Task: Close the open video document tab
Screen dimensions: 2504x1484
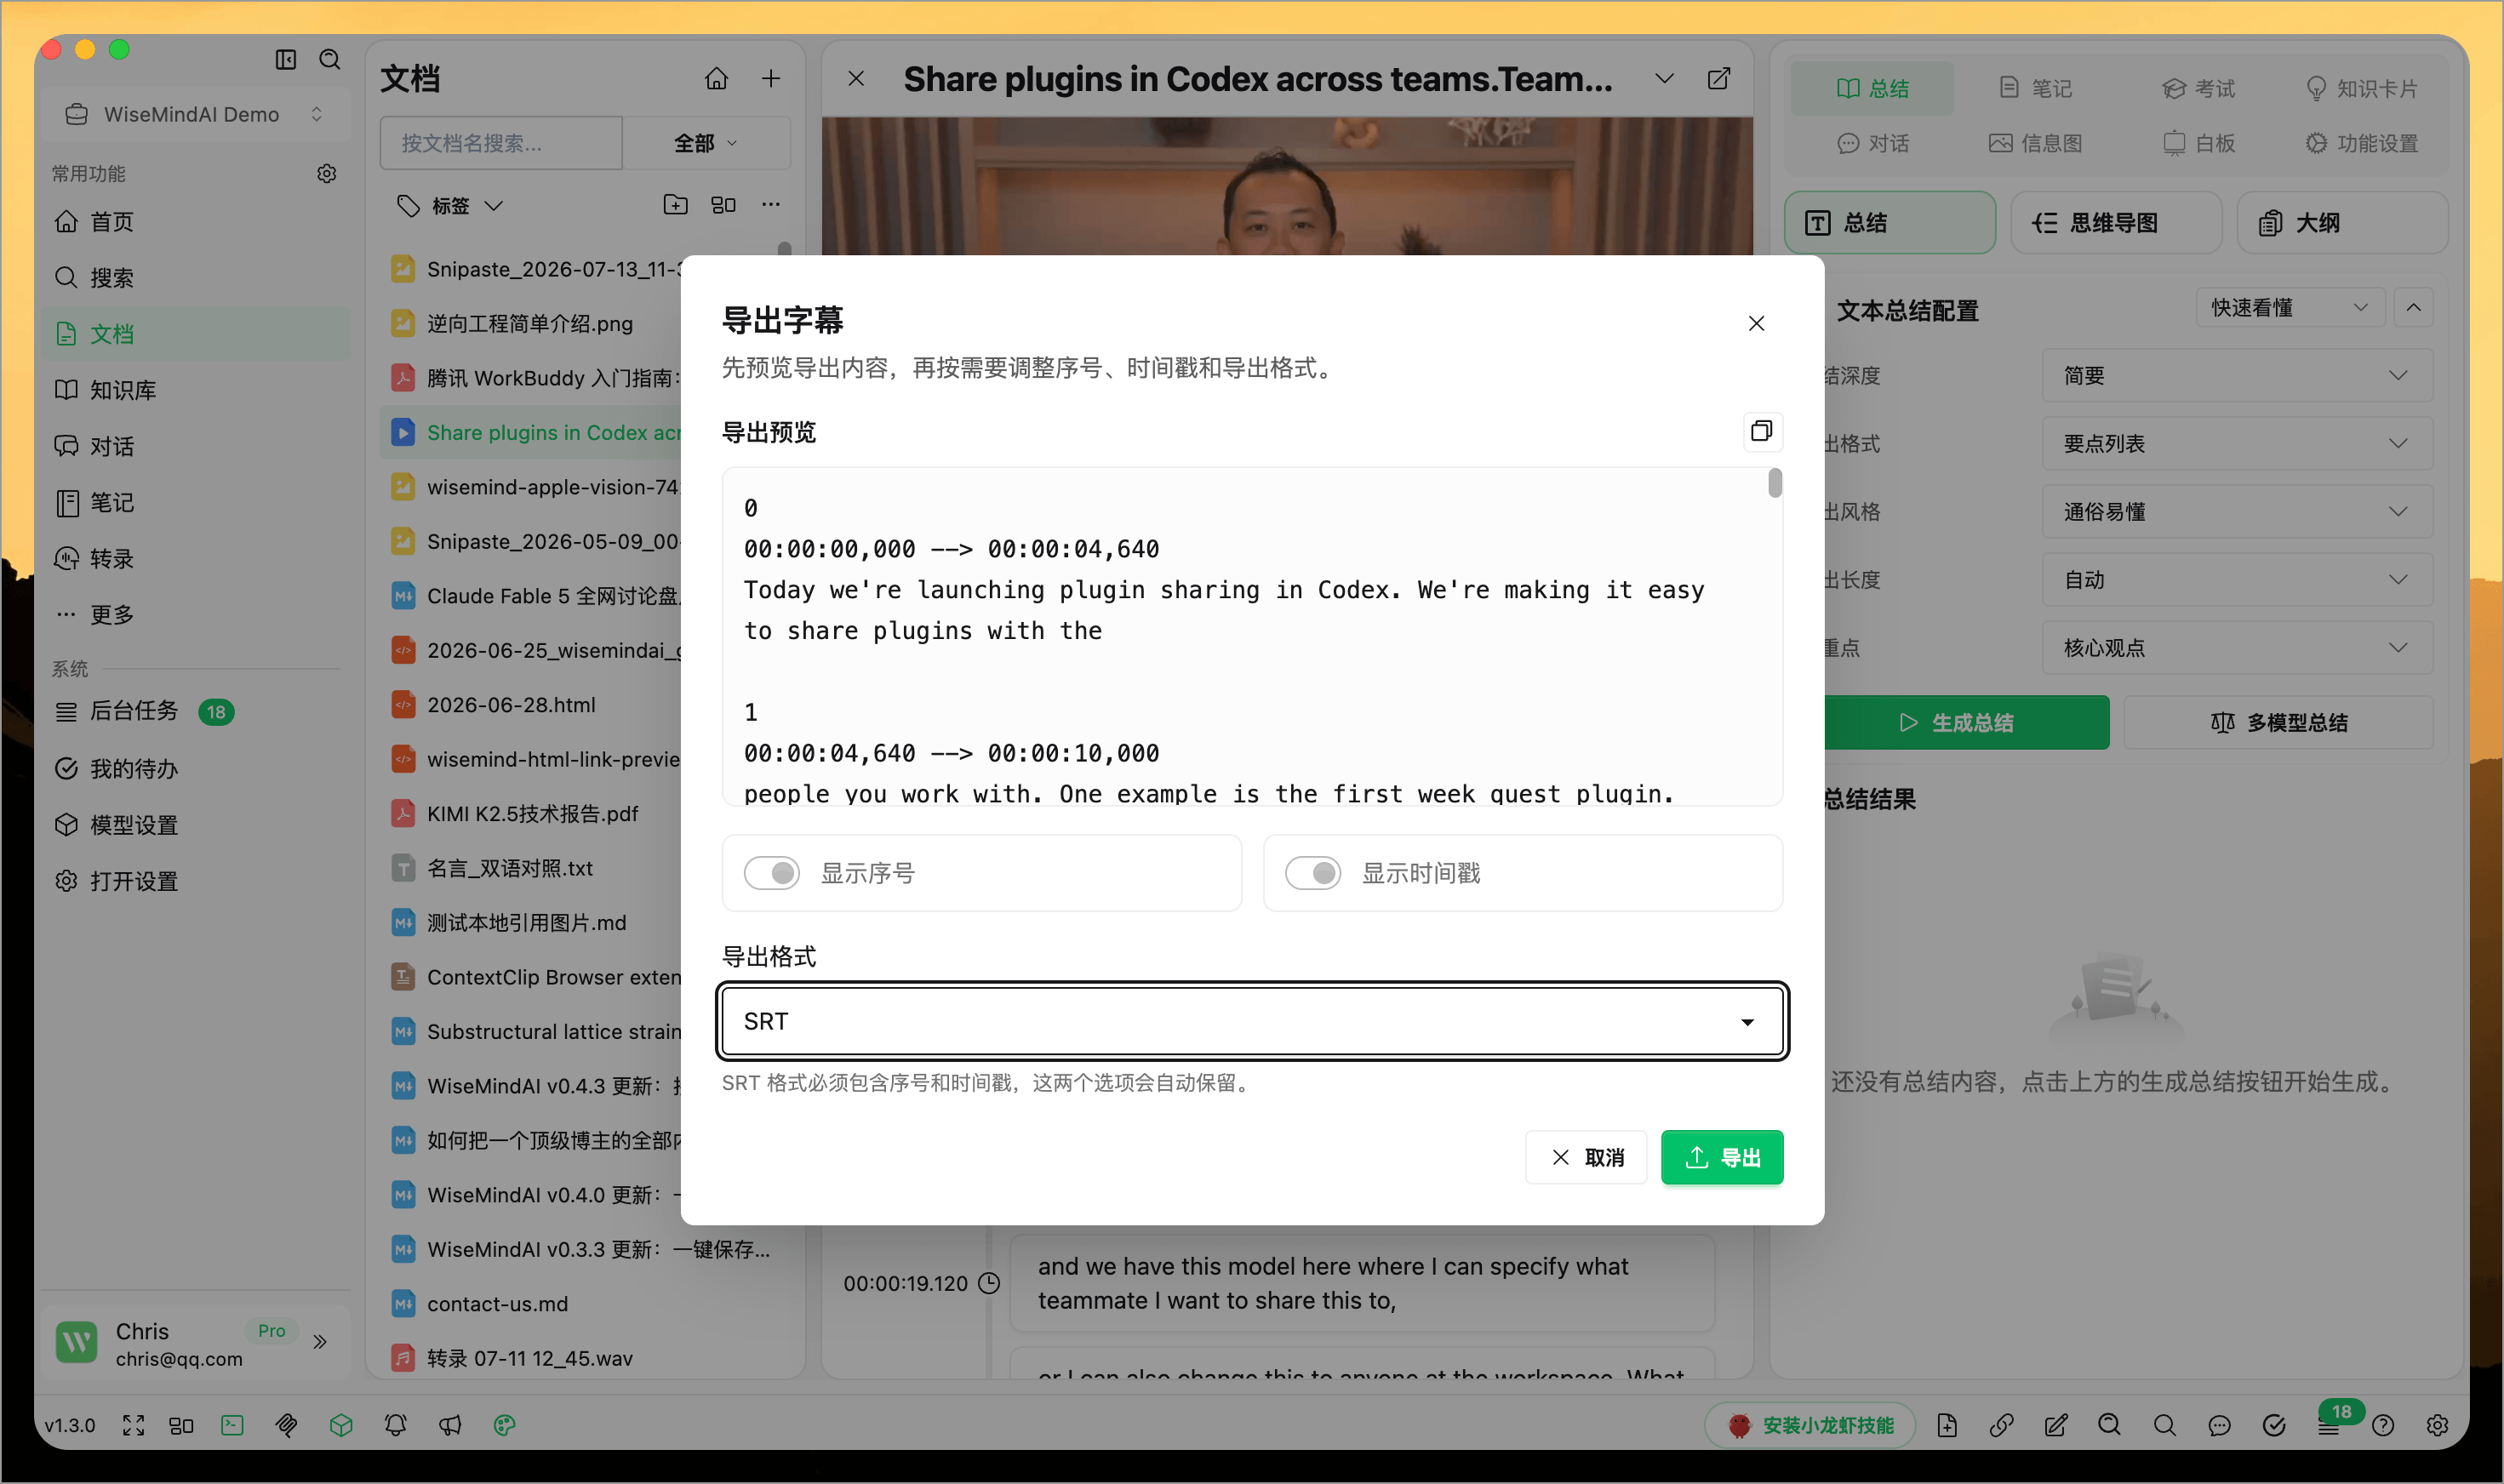Action: [856, 79]
